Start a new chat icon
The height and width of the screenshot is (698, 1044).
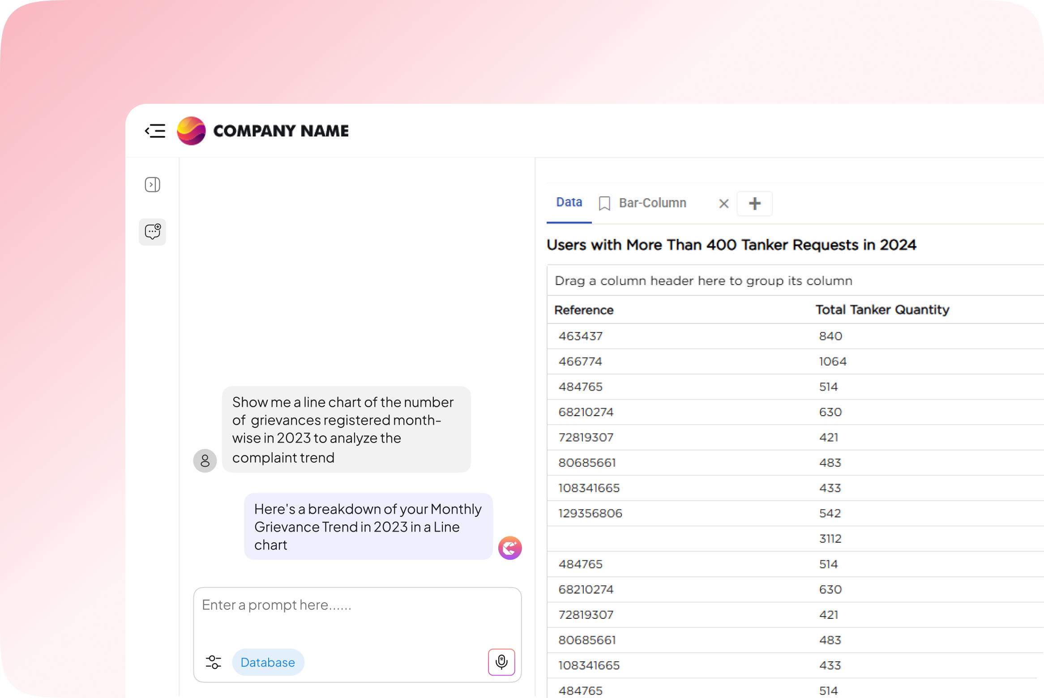152,232
